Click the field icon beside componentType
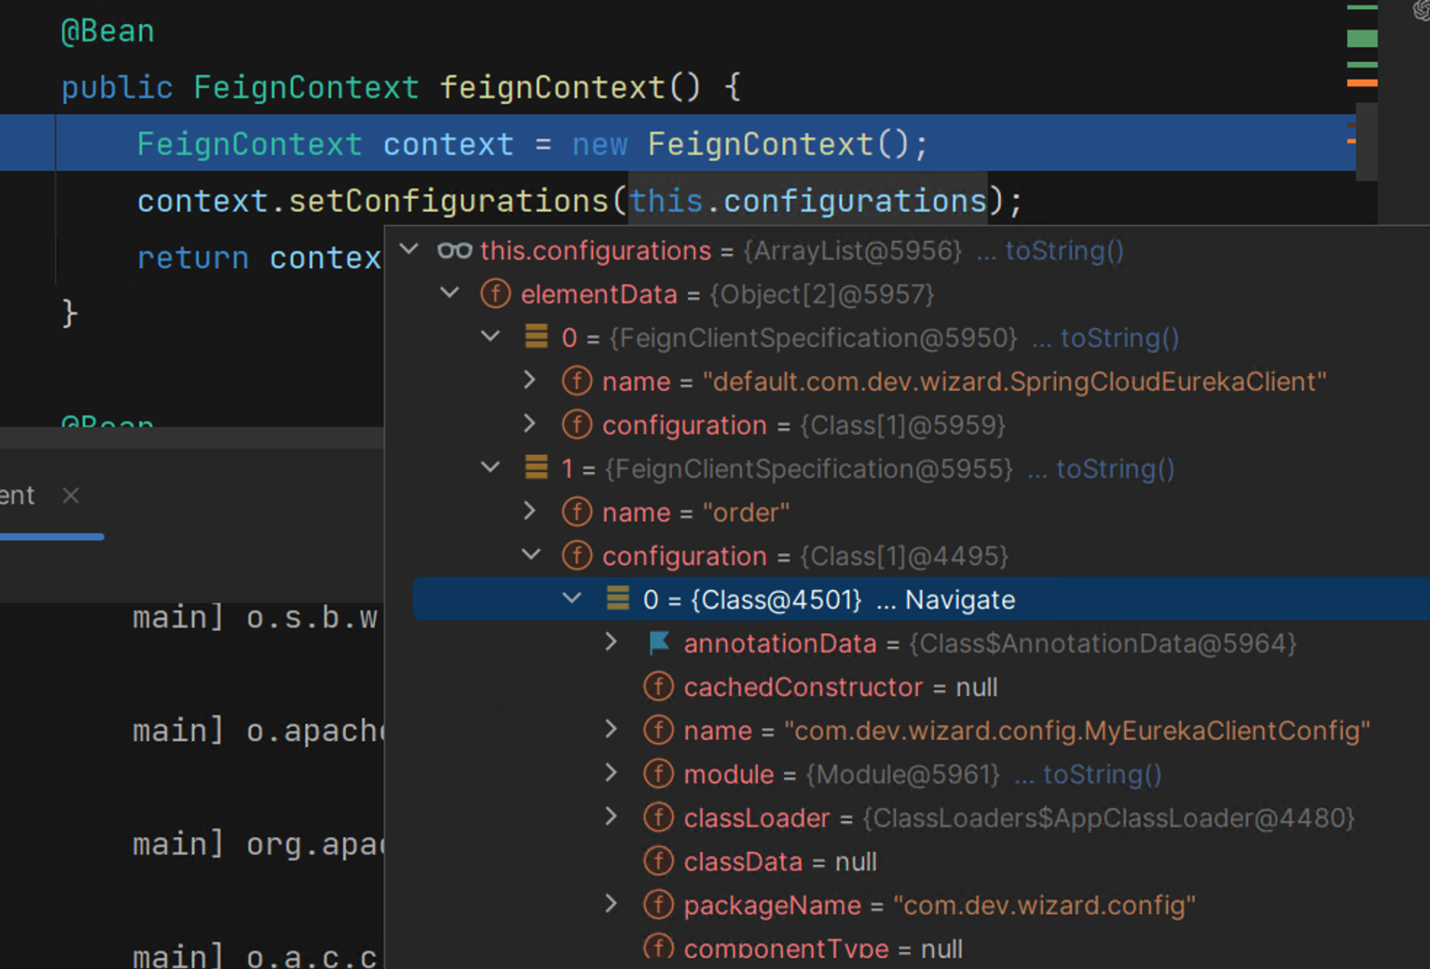Screen dimensions: 1430x969 (x=659, y=948)
